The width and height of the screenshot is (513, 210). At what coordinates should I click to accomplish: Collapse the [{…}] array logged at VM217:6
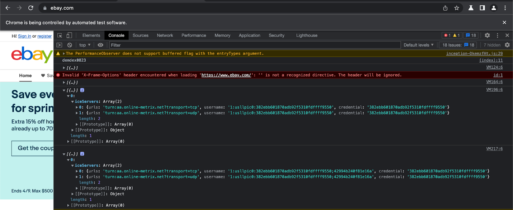point(64,154)
